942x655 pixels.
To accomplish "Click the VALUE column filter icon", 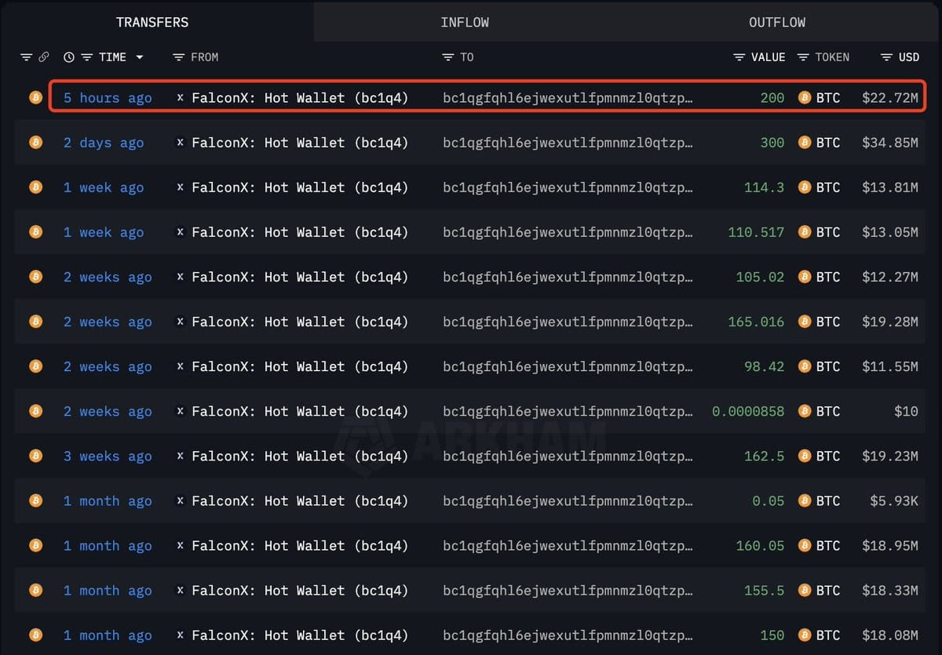I will (739, 57).
